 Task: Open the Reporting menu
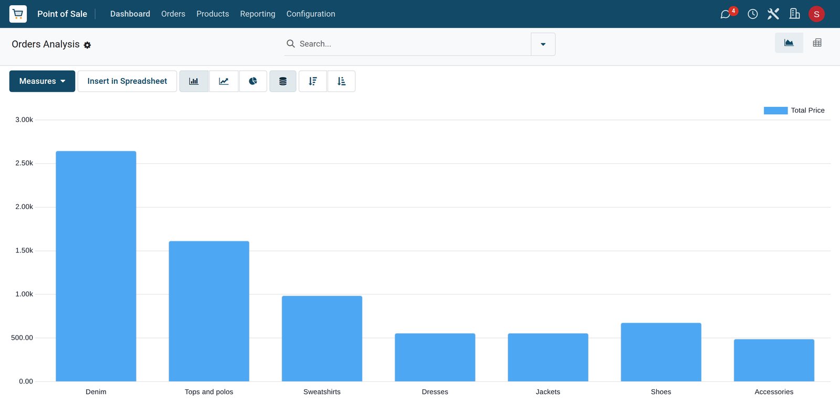coord(258,14)
